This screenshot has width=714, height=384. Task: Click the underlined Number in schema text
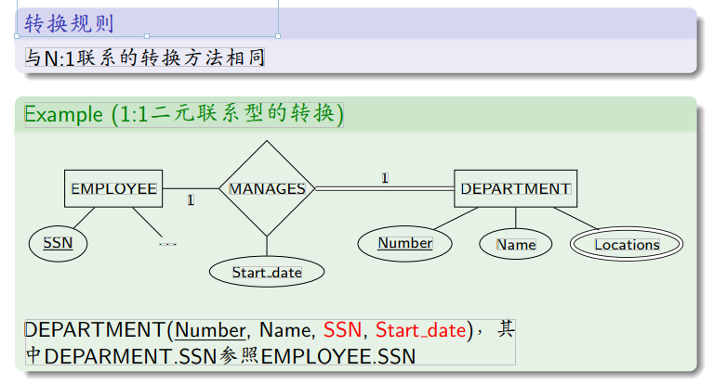coord(210,330)
